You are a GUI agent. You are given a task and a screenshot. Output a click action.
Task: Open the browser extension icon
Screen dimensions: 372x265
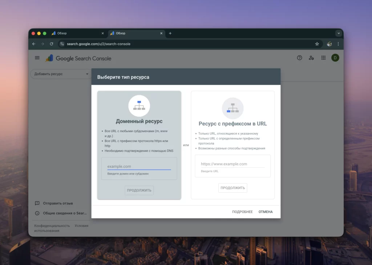[329, 44]
